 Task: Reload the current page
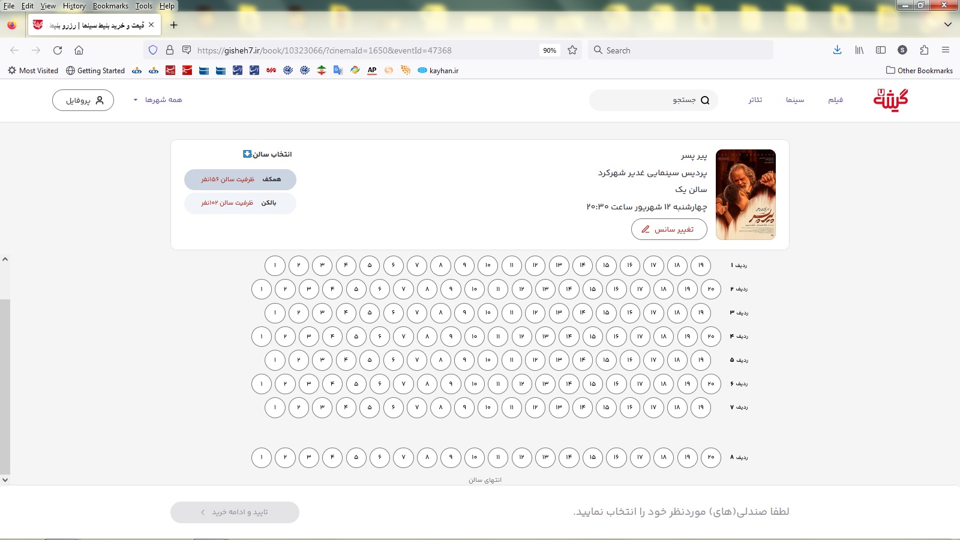click(58, 50)
